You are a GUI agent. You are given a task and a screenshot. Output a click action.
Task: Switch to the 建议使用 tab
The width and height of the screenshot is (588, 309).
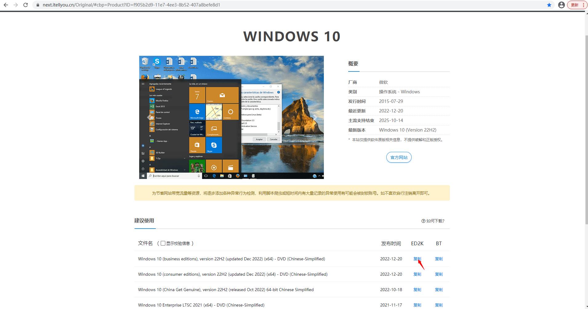pos(145,221)
